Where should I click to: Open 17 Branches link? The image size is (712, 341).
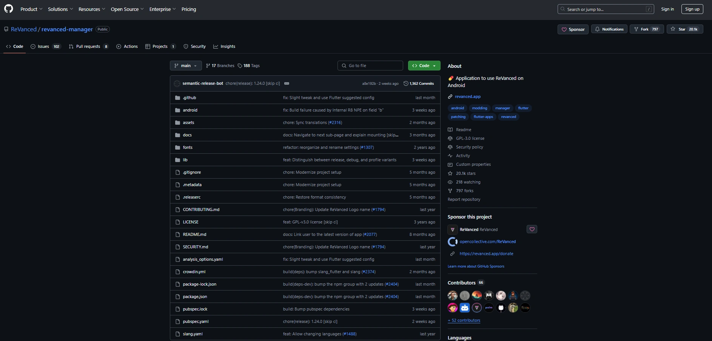[220, 66]
